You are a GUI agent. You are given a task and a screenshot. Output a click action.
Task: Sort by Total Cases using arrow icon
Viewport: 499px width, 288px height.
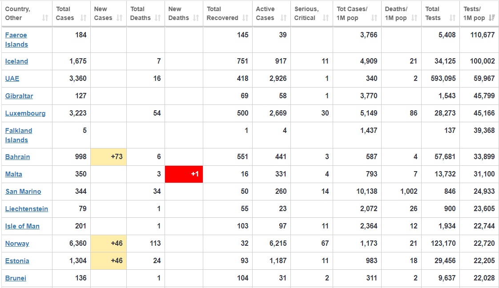(x=83, y=18)
